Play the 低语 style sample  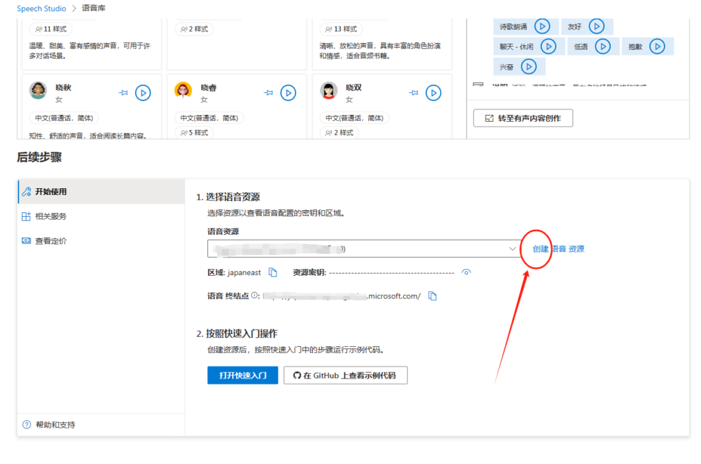pyautogui.click(x=602, y=46)
